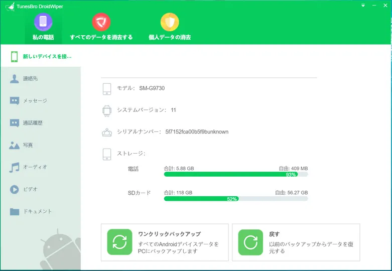Image resolution: width=392 pixels, height=271 pixels.
Task: Click 自由: 409 MB text
Action: click(293, 169)
